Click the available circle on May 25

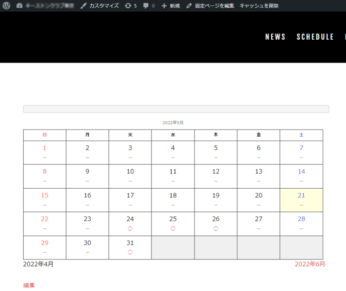click(173, 228)
